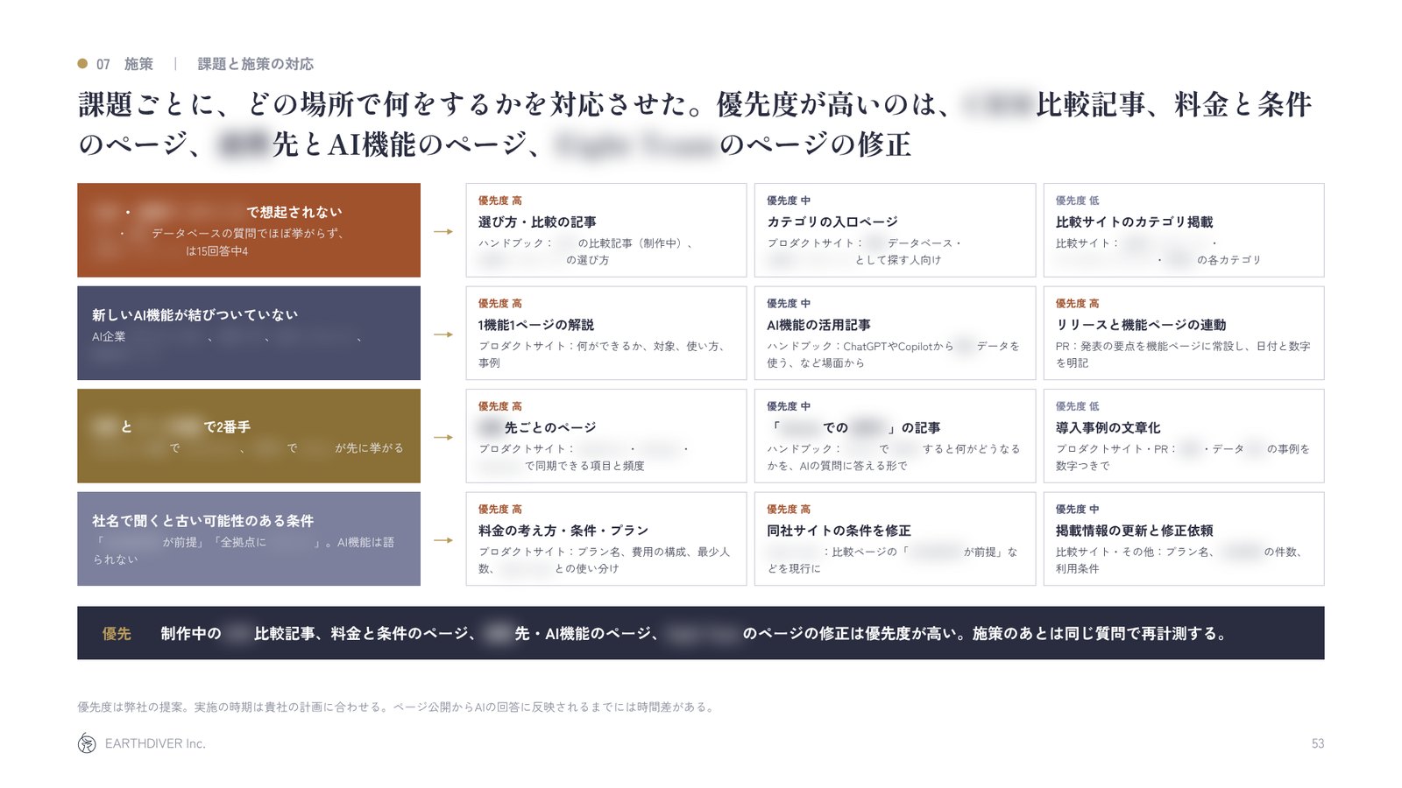Click the footnote starting '優先度は弊社の提案'
The width and height of the screenshot is (1402, 788).
click(396, 707)
